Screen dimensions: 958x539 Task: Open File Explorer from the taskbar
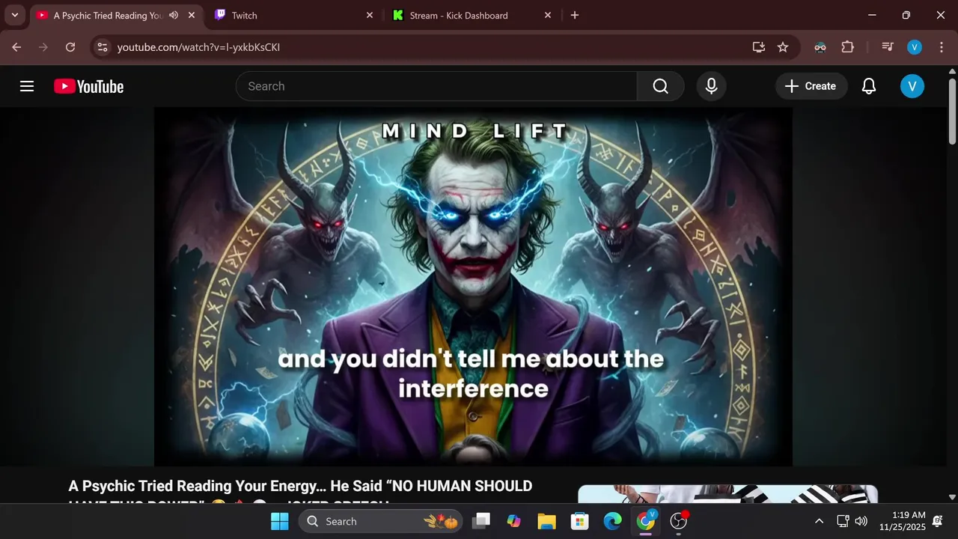point(547,521)
